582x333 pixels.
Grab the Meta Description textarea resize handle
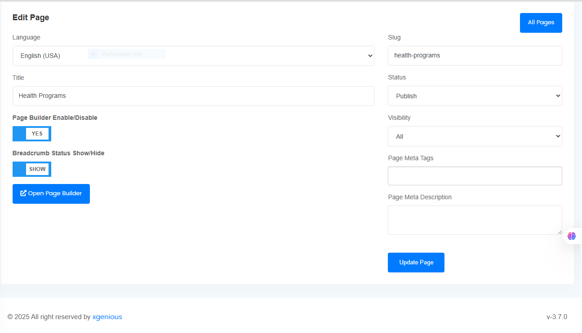(560, 232)
